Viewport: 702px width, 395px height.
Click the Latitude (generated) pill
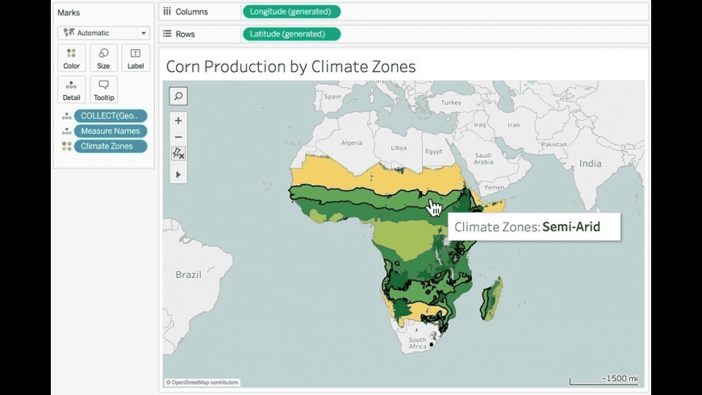click(x=291, y=34)
